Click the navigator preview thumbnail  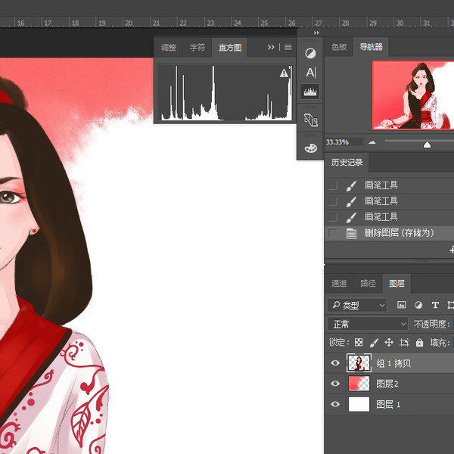coord(413,95)
